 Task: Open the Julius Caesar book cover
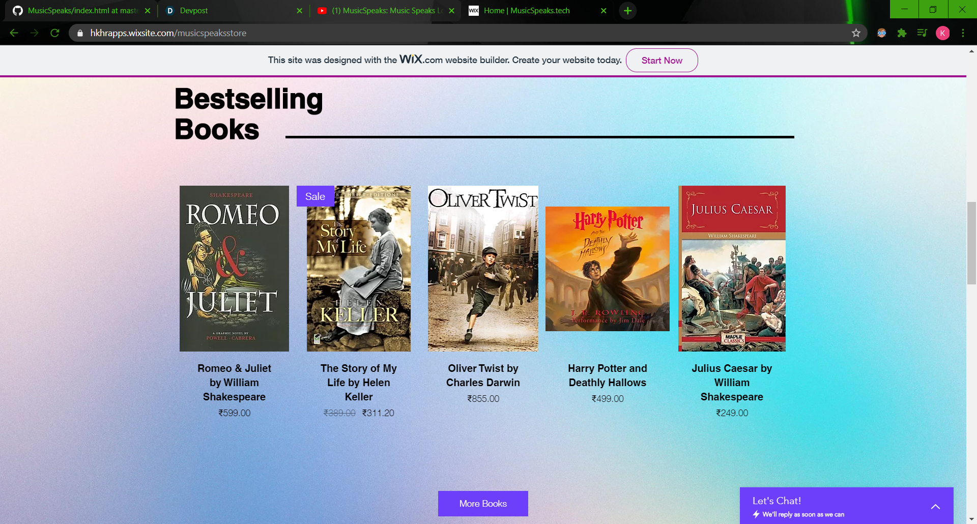click(x=732, y=269)
